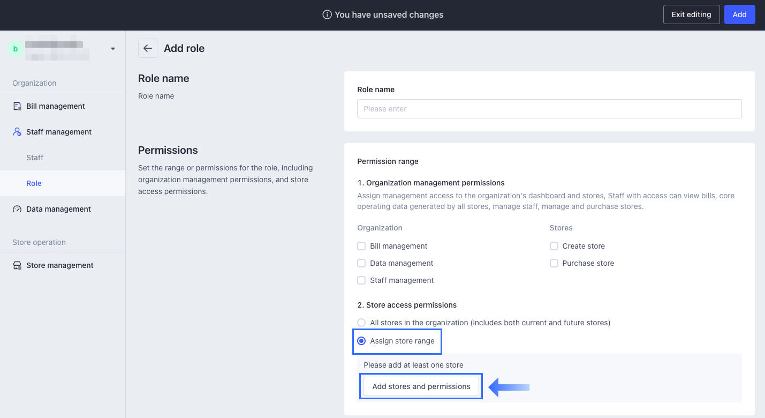Click the green organization avatar icon

(x=15, y=49)
